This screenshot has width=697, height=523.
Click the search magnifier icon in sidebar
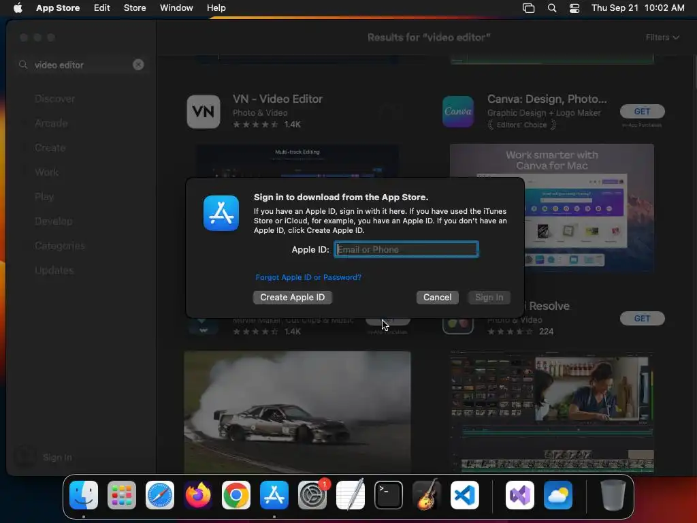click(23, 65)
